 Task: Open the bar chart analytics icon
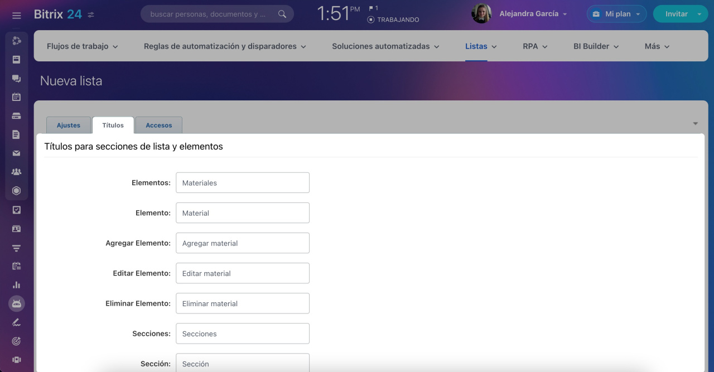pos(16,285)
